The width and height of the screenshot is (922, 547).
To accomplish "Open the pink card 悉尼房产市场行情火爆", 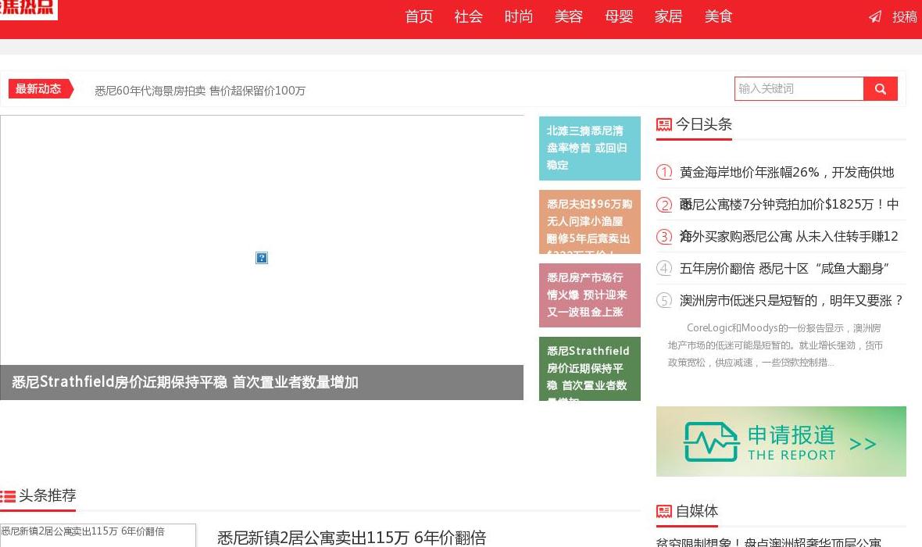I will [x=590, y=295].
